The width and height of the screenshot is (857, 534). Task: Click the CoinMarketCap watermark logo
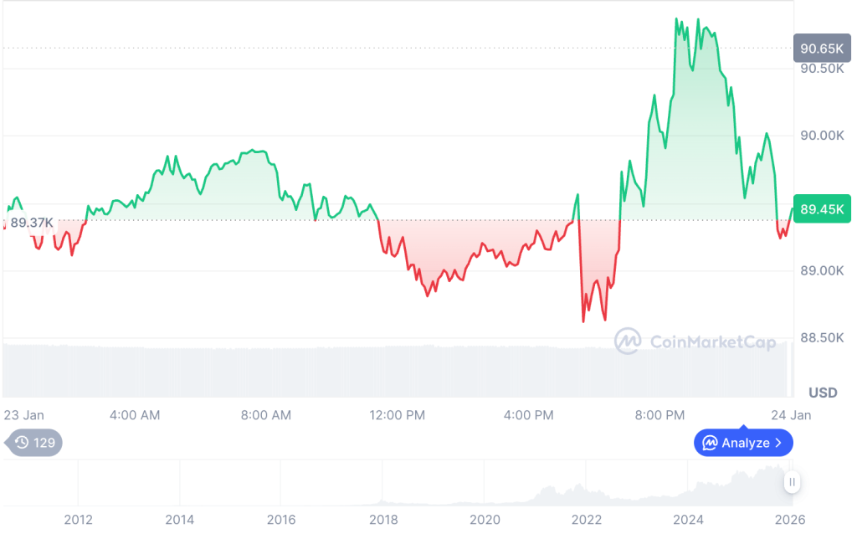[x=628, y=341]
